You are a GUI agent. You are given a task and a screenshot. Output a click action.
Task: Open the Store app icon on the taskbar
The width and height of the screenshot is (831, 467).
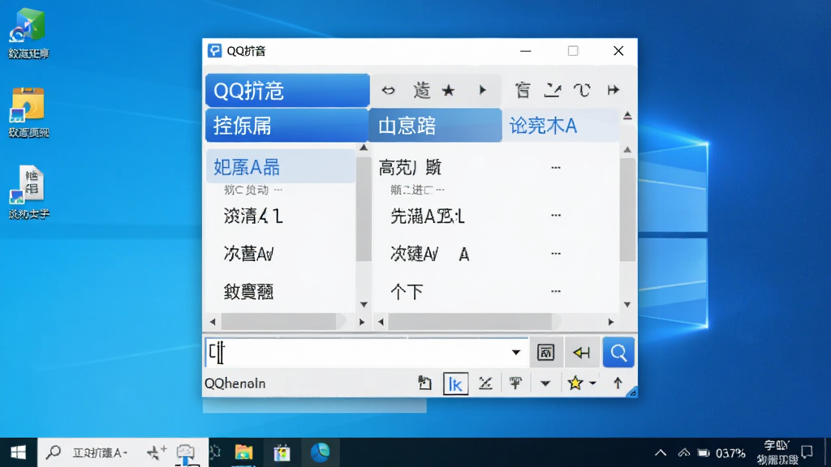(282, 452)
